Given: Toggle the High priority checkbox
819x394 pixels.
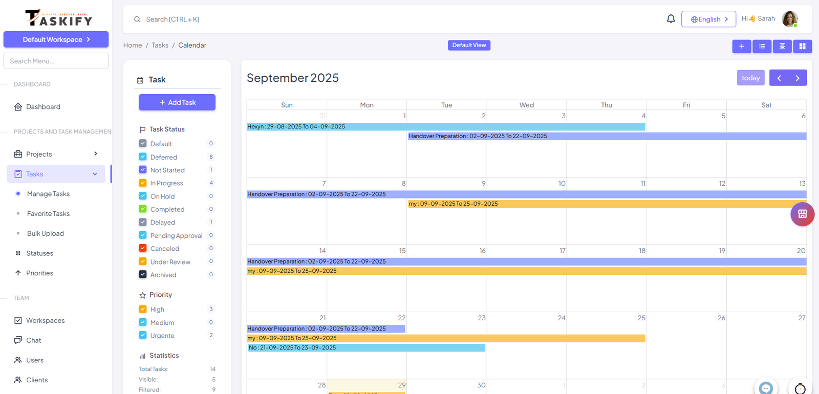Looking at the screenshot, I should coord(143,309).
